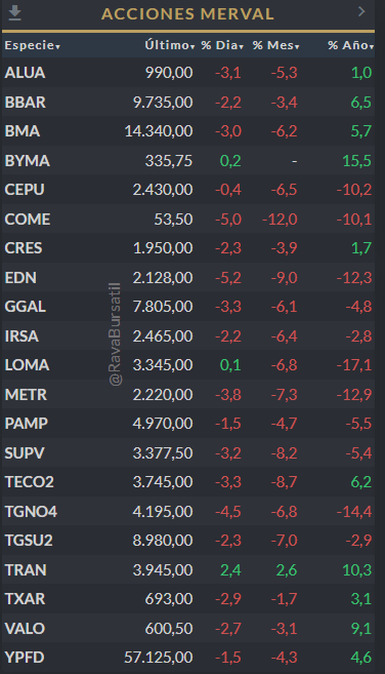This screenshot has height=674, width=385.
Task: Select the BBAR ticker
Action: [x=25, y=102]
